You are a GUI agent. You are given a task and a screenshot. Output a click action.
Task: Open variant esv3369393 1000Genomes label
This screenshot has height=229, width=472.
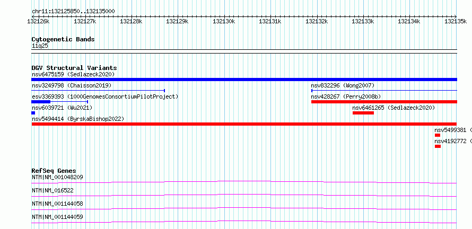pyautogui.click(x=105, y=96)
